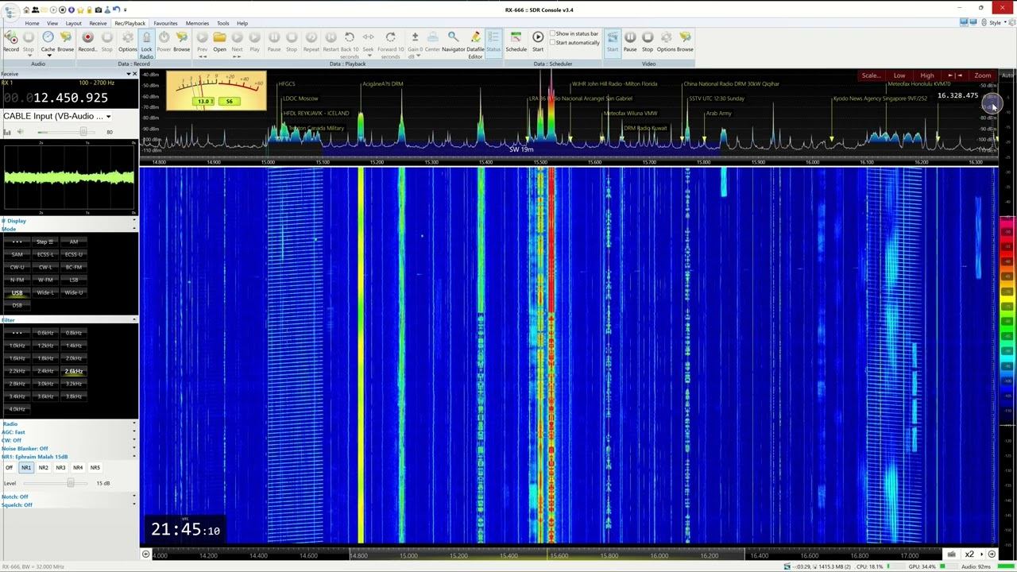Image resolution: width=1017 pixels, height=572 pixels.
Task: Switch to the View ribbon tab
Action: pyautogui.click(x=52, y=23)
